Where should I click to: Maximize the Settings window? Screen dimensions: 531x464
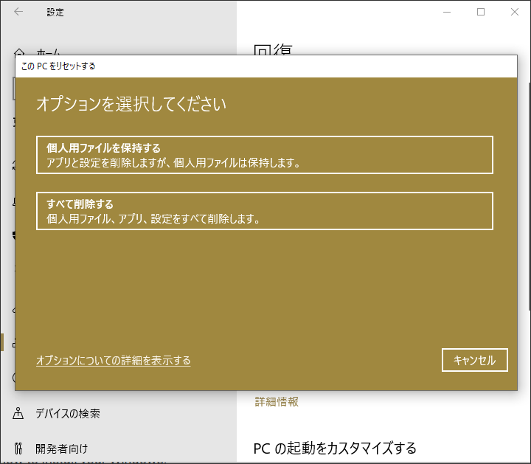pos(481,13)
